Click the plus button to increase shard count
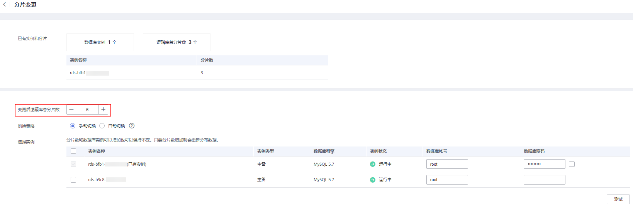 coord(103,110)
